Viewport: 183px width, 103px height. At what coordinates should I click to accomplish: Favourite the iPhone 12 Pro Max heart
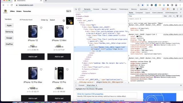pyautogui.click(x=41, y=70)
